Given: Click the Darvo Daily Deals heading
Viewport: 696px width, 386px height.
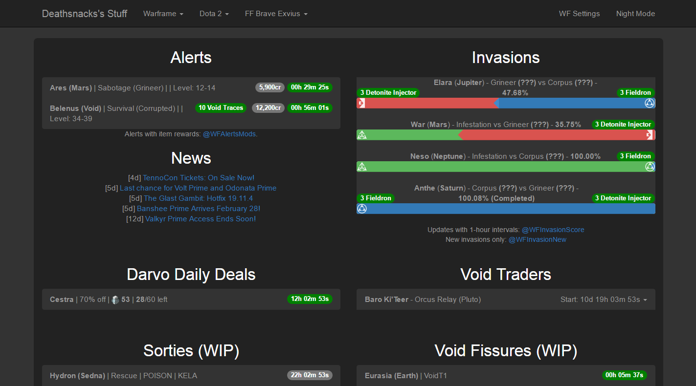Looking at the screenshot, I should tap(191, 275).
